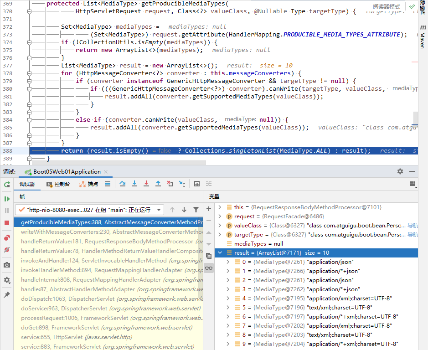
Task: Expand the valueClass variable node
Action: [x=220, y=225]
